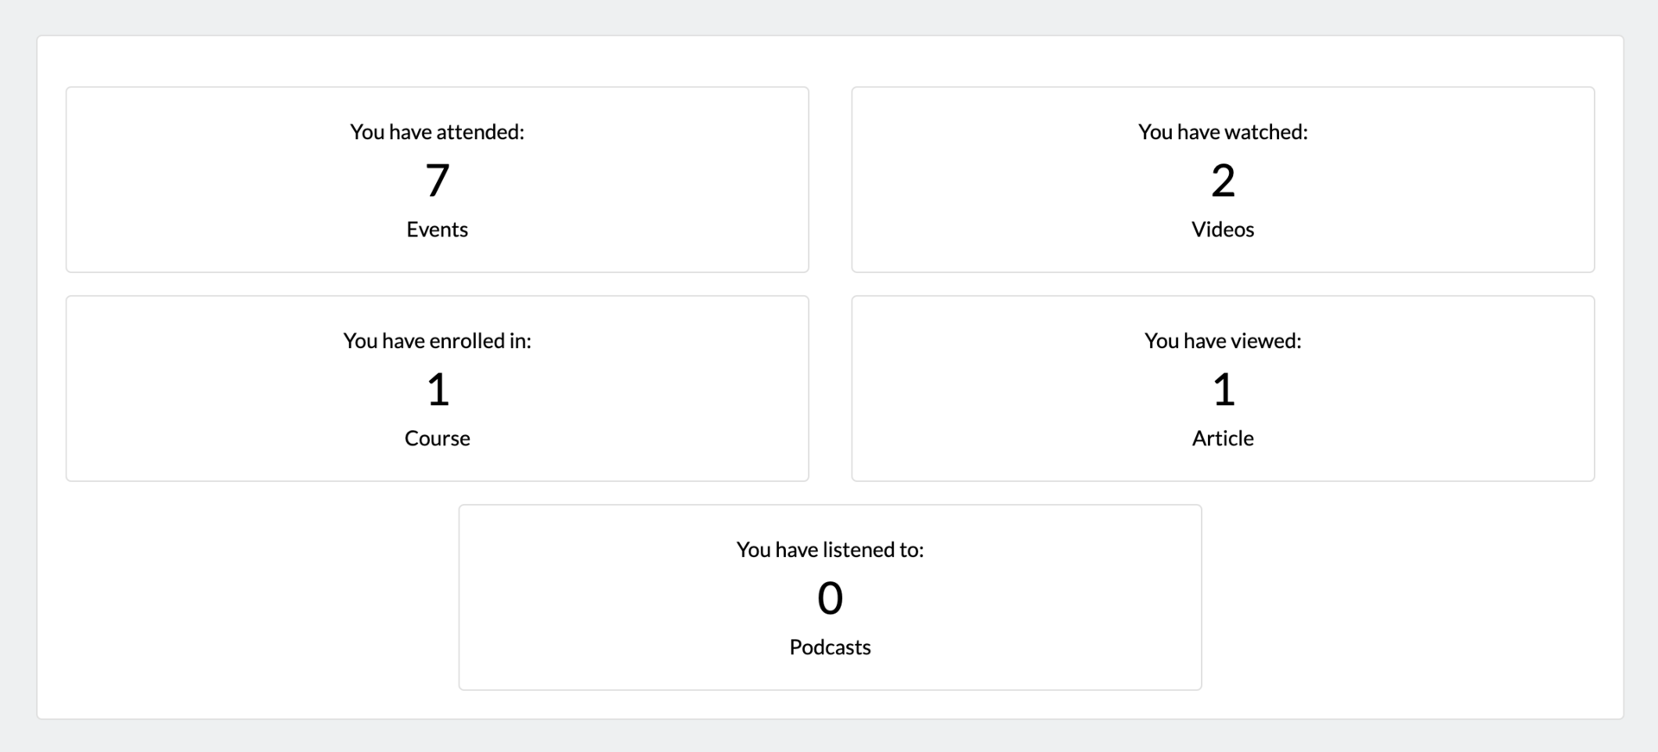Open the Events attended card
Viewport: 1658px width, 752px height.
437,180
